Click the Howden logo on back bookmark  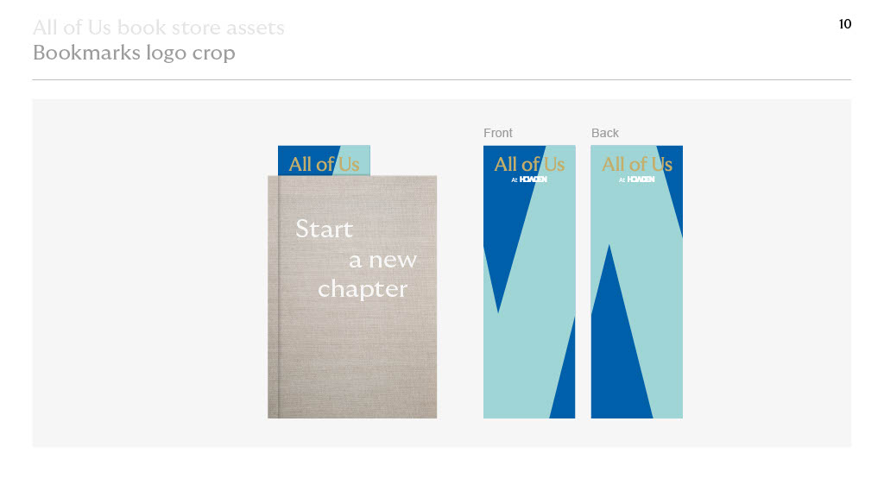coord(636,179)
